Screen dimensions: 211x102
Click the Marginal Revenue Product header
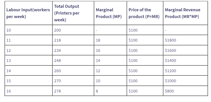(182, 13)
